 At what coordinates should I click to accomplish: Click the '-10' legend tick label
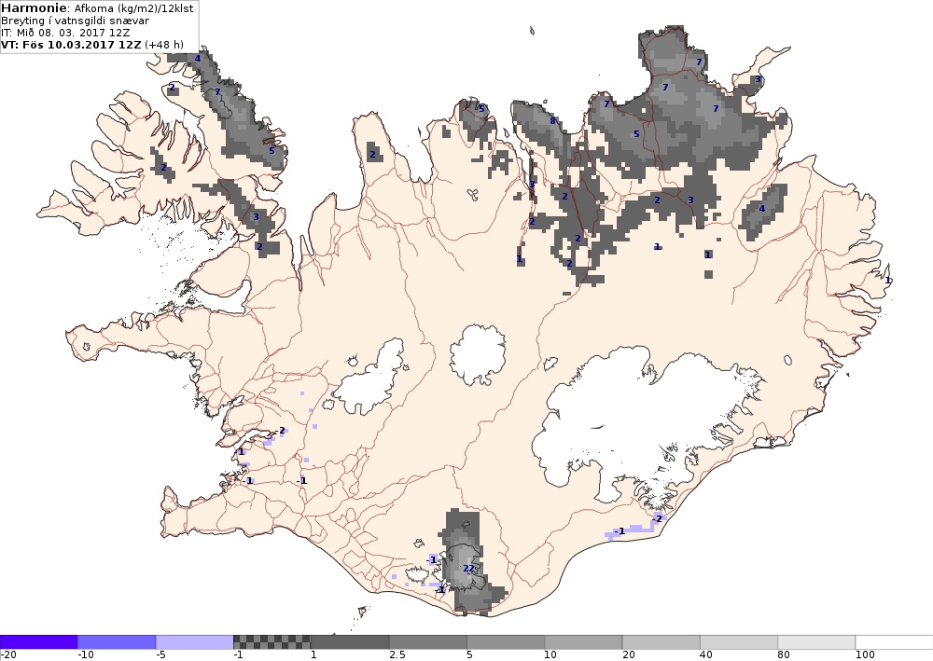pyautogui.click(x=86, y=655)
